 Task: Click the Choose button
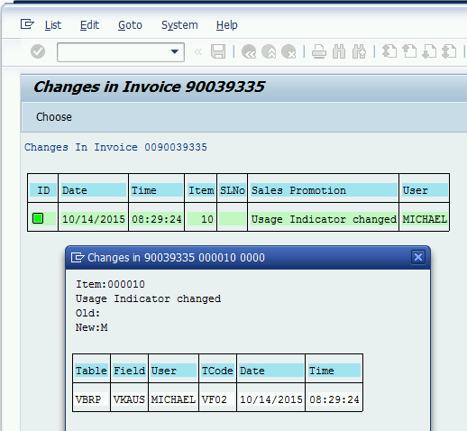click(54, 117)
